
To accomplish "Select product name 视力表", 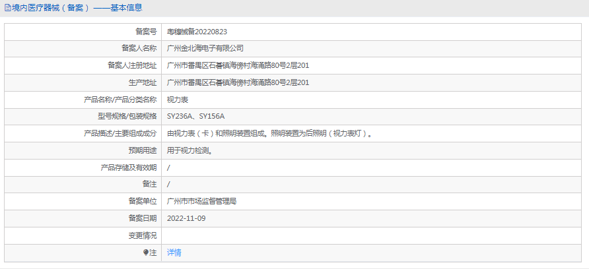I will click(178, 100).
